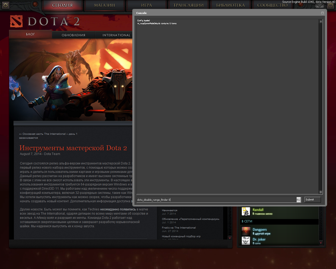336x269 pixels.
Task: Open previous post link about The International день 1
Action: click(48, 136)
